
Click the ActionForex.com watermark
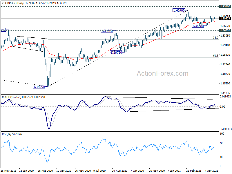pyautogui.click(x=162, y=73)
